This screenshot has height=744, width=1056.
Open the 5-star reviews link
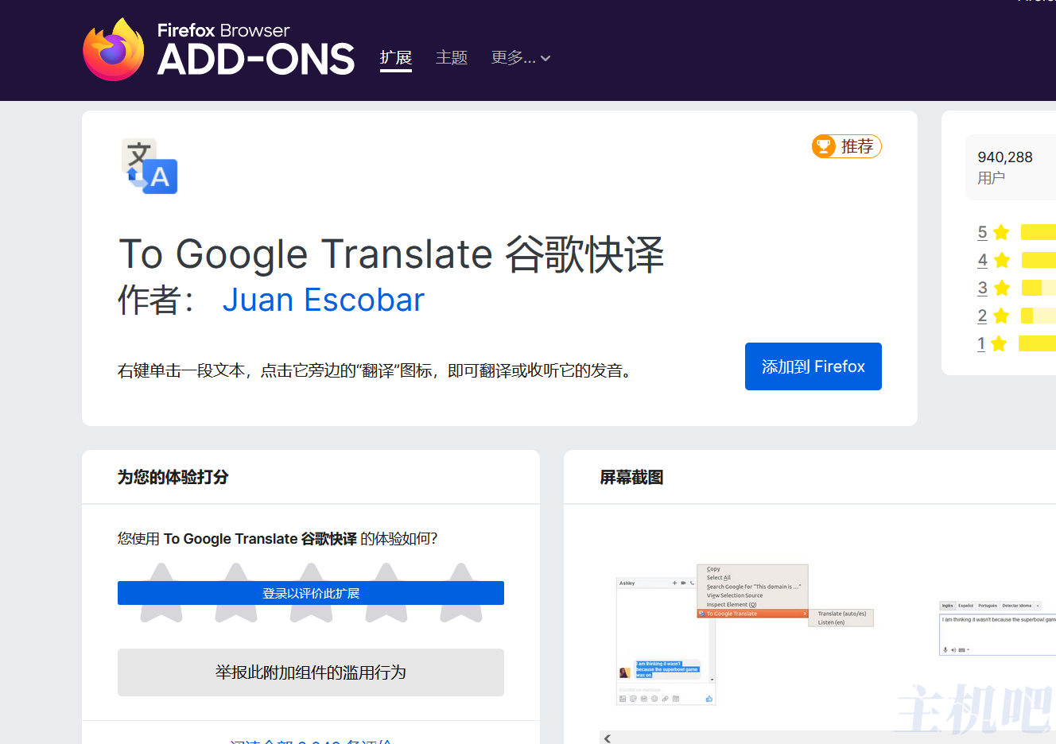(x=983, y=232)
